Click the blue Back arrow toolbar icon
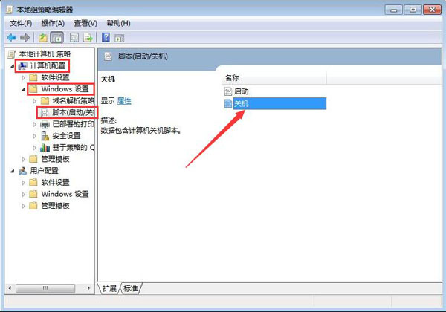The width and height of the screenshot is (446, 312). click(x=12, y=37)
